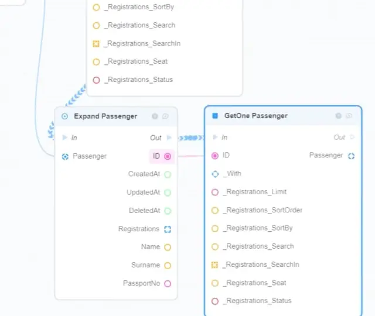Click the Passenger input port on Expand Passenger
The height and width of the screenshot is (316, 375).
click(65, 156)
